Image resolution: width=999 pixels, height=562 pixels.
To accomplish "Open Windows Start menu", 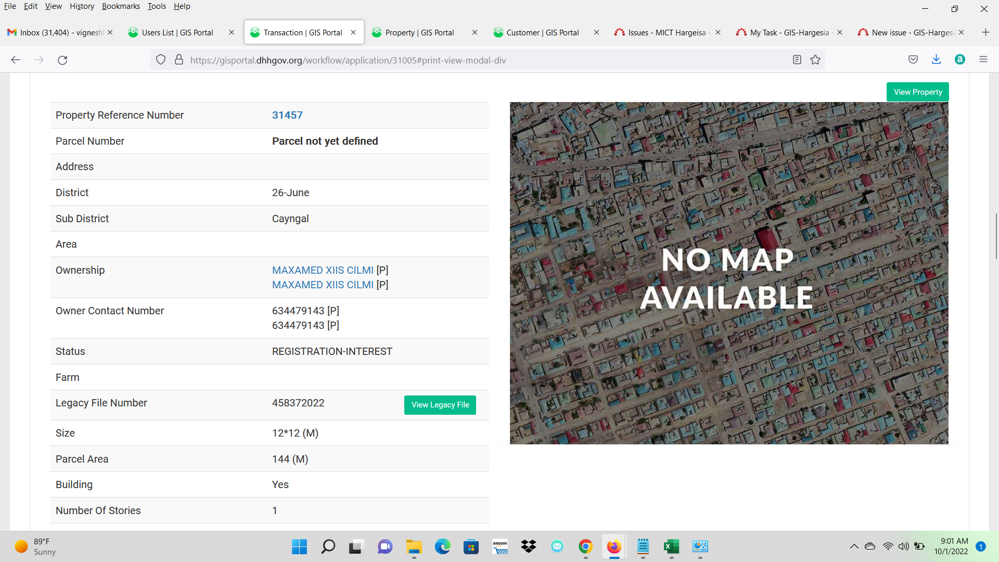I will coord(299,546).
